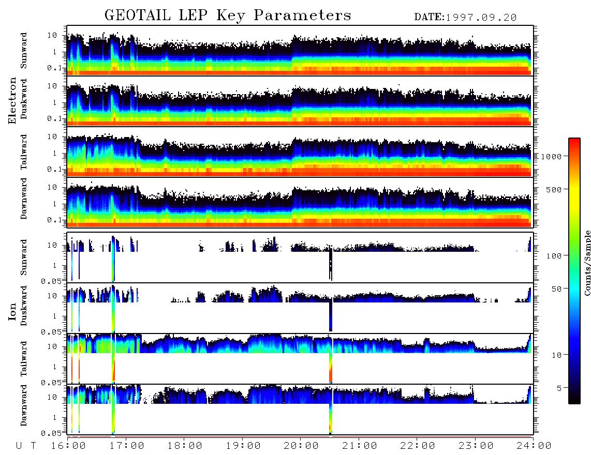591x455 pixels.
Task: Select the Electron Tailward axis label
Action: pos(24,152)
